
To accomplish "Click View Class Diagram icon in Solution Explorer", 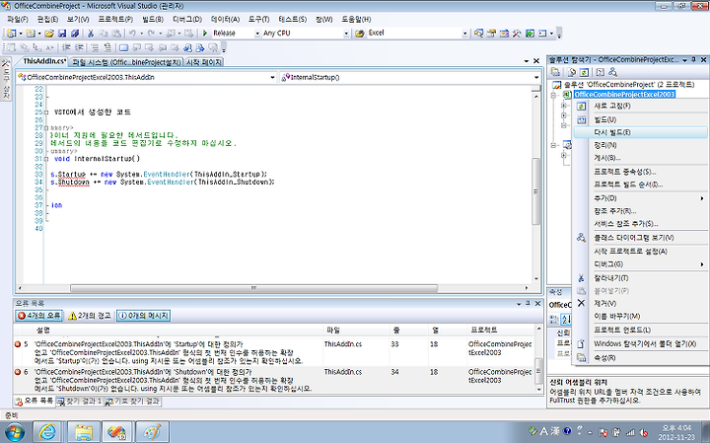I will pyautogui.click(x=612, y=72).
